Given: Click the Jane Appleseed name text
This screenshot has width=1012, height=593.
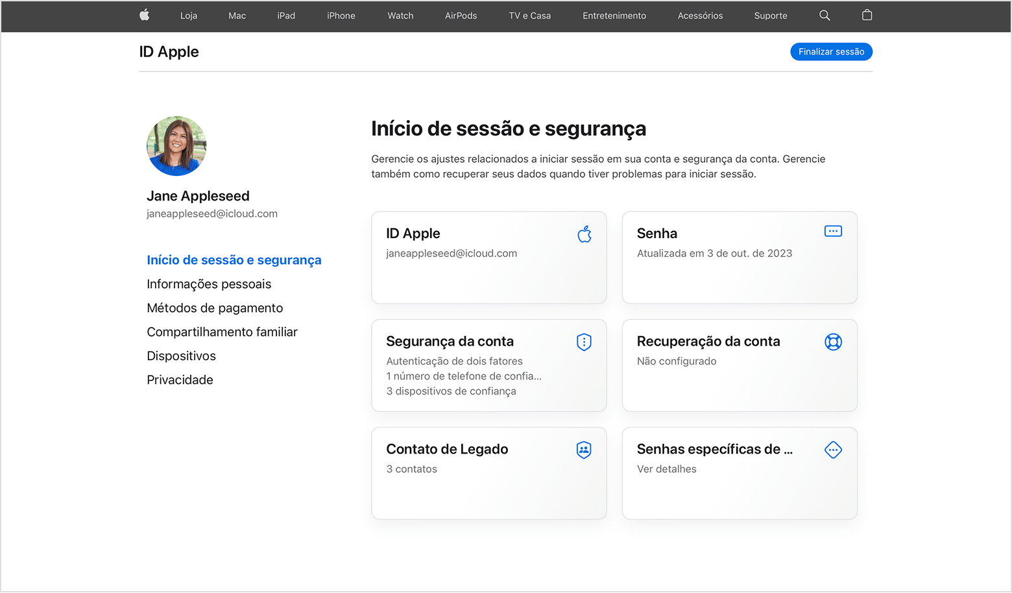Looking at the screenshot, I should (x=198, y=196).
